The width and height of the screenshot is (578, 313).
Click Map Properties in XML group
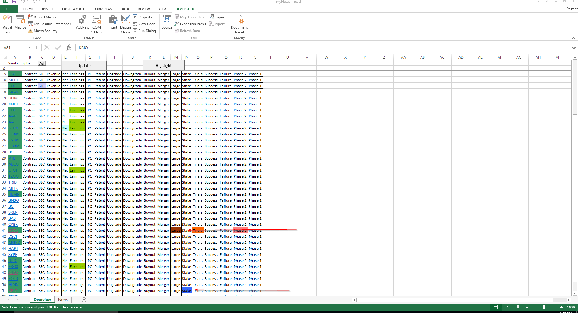point(189,17)
